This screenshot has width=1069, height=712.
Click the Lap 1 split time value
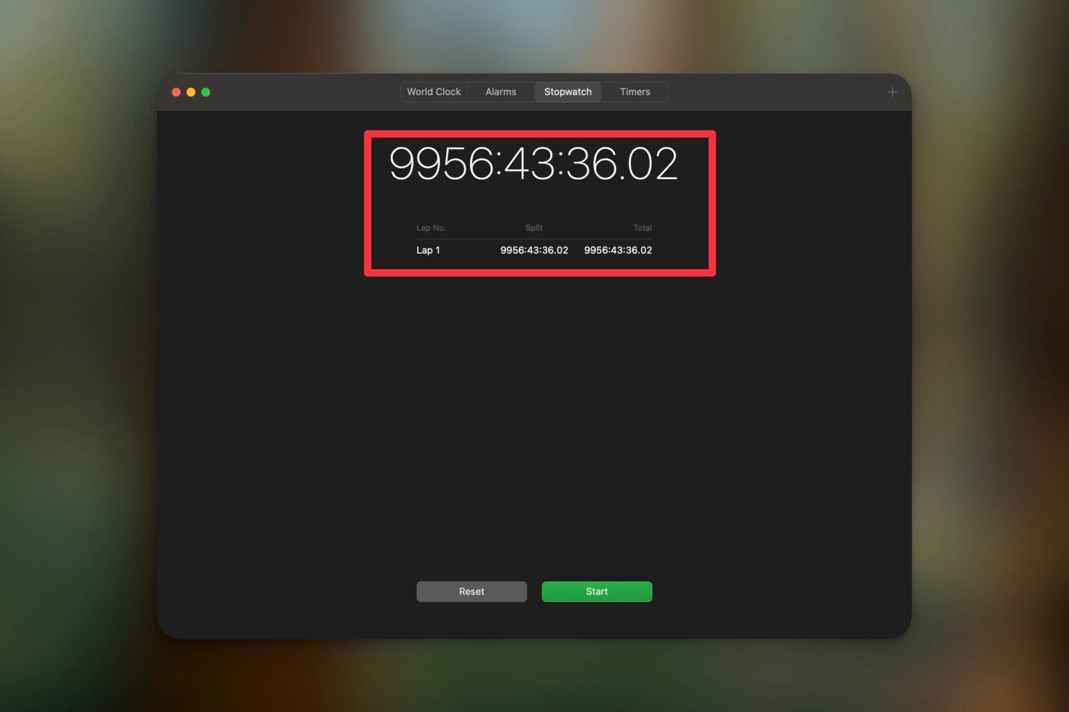(x=533, y=251)
